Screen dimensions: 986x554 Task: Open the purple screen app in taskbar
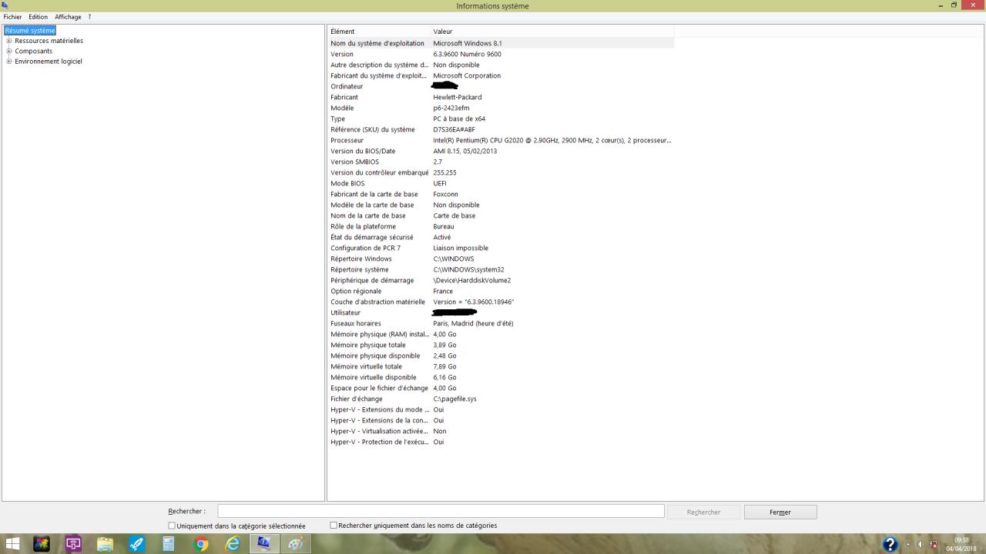pyautogui.click(x=73, y=544)
